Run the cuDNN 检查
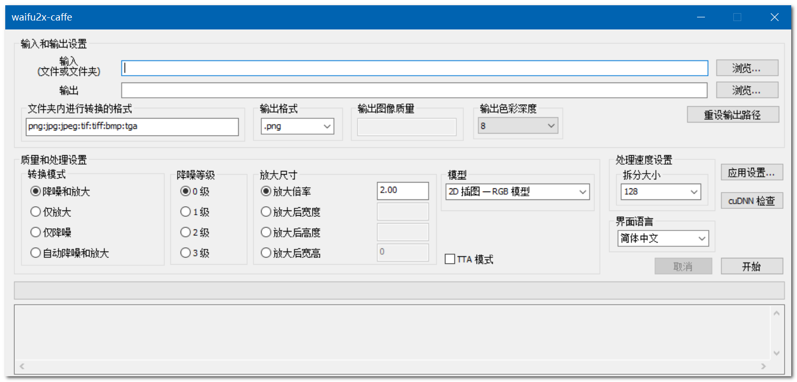Image resolution: width=797 pixels, height=382 pixels. coord(752,200)
